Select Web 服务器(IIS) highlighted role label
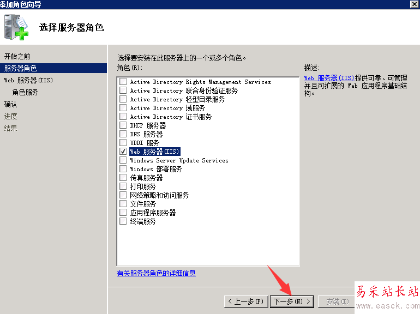420x314 pixels. (155, 152)
